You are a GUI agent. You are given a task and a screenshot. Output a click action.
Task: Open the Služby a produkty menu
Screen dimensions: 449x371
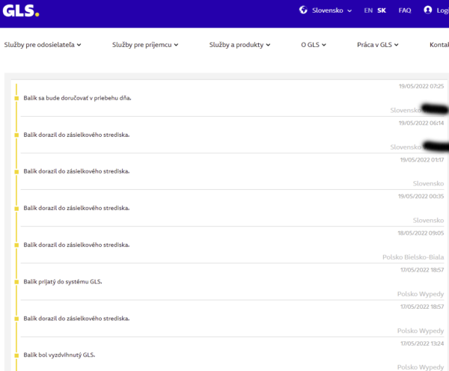pos(239,45)
